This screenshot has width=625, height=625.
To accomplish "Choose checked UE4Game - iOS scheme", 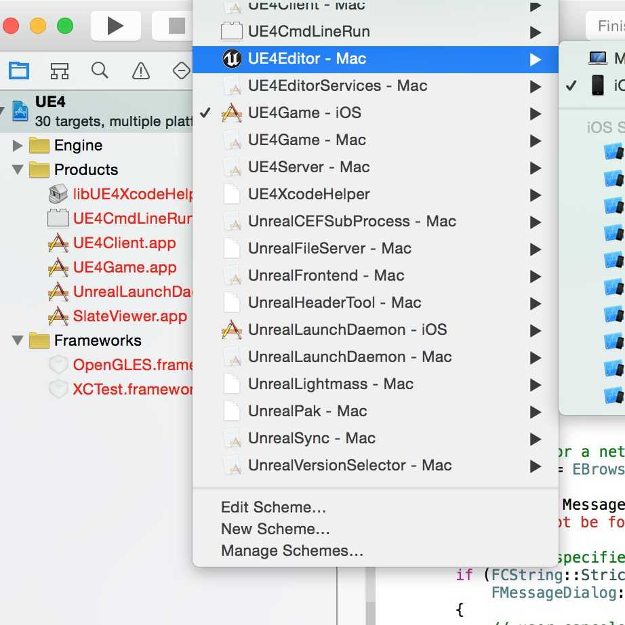I will 375,113.
